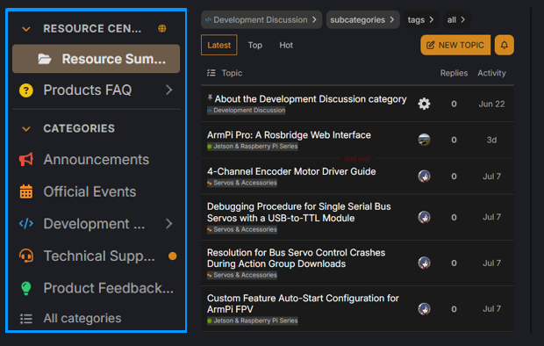The height and width of the screenshot is (346, 544).
Task: Click the Resource Center section title
Action: click(92, 28)
